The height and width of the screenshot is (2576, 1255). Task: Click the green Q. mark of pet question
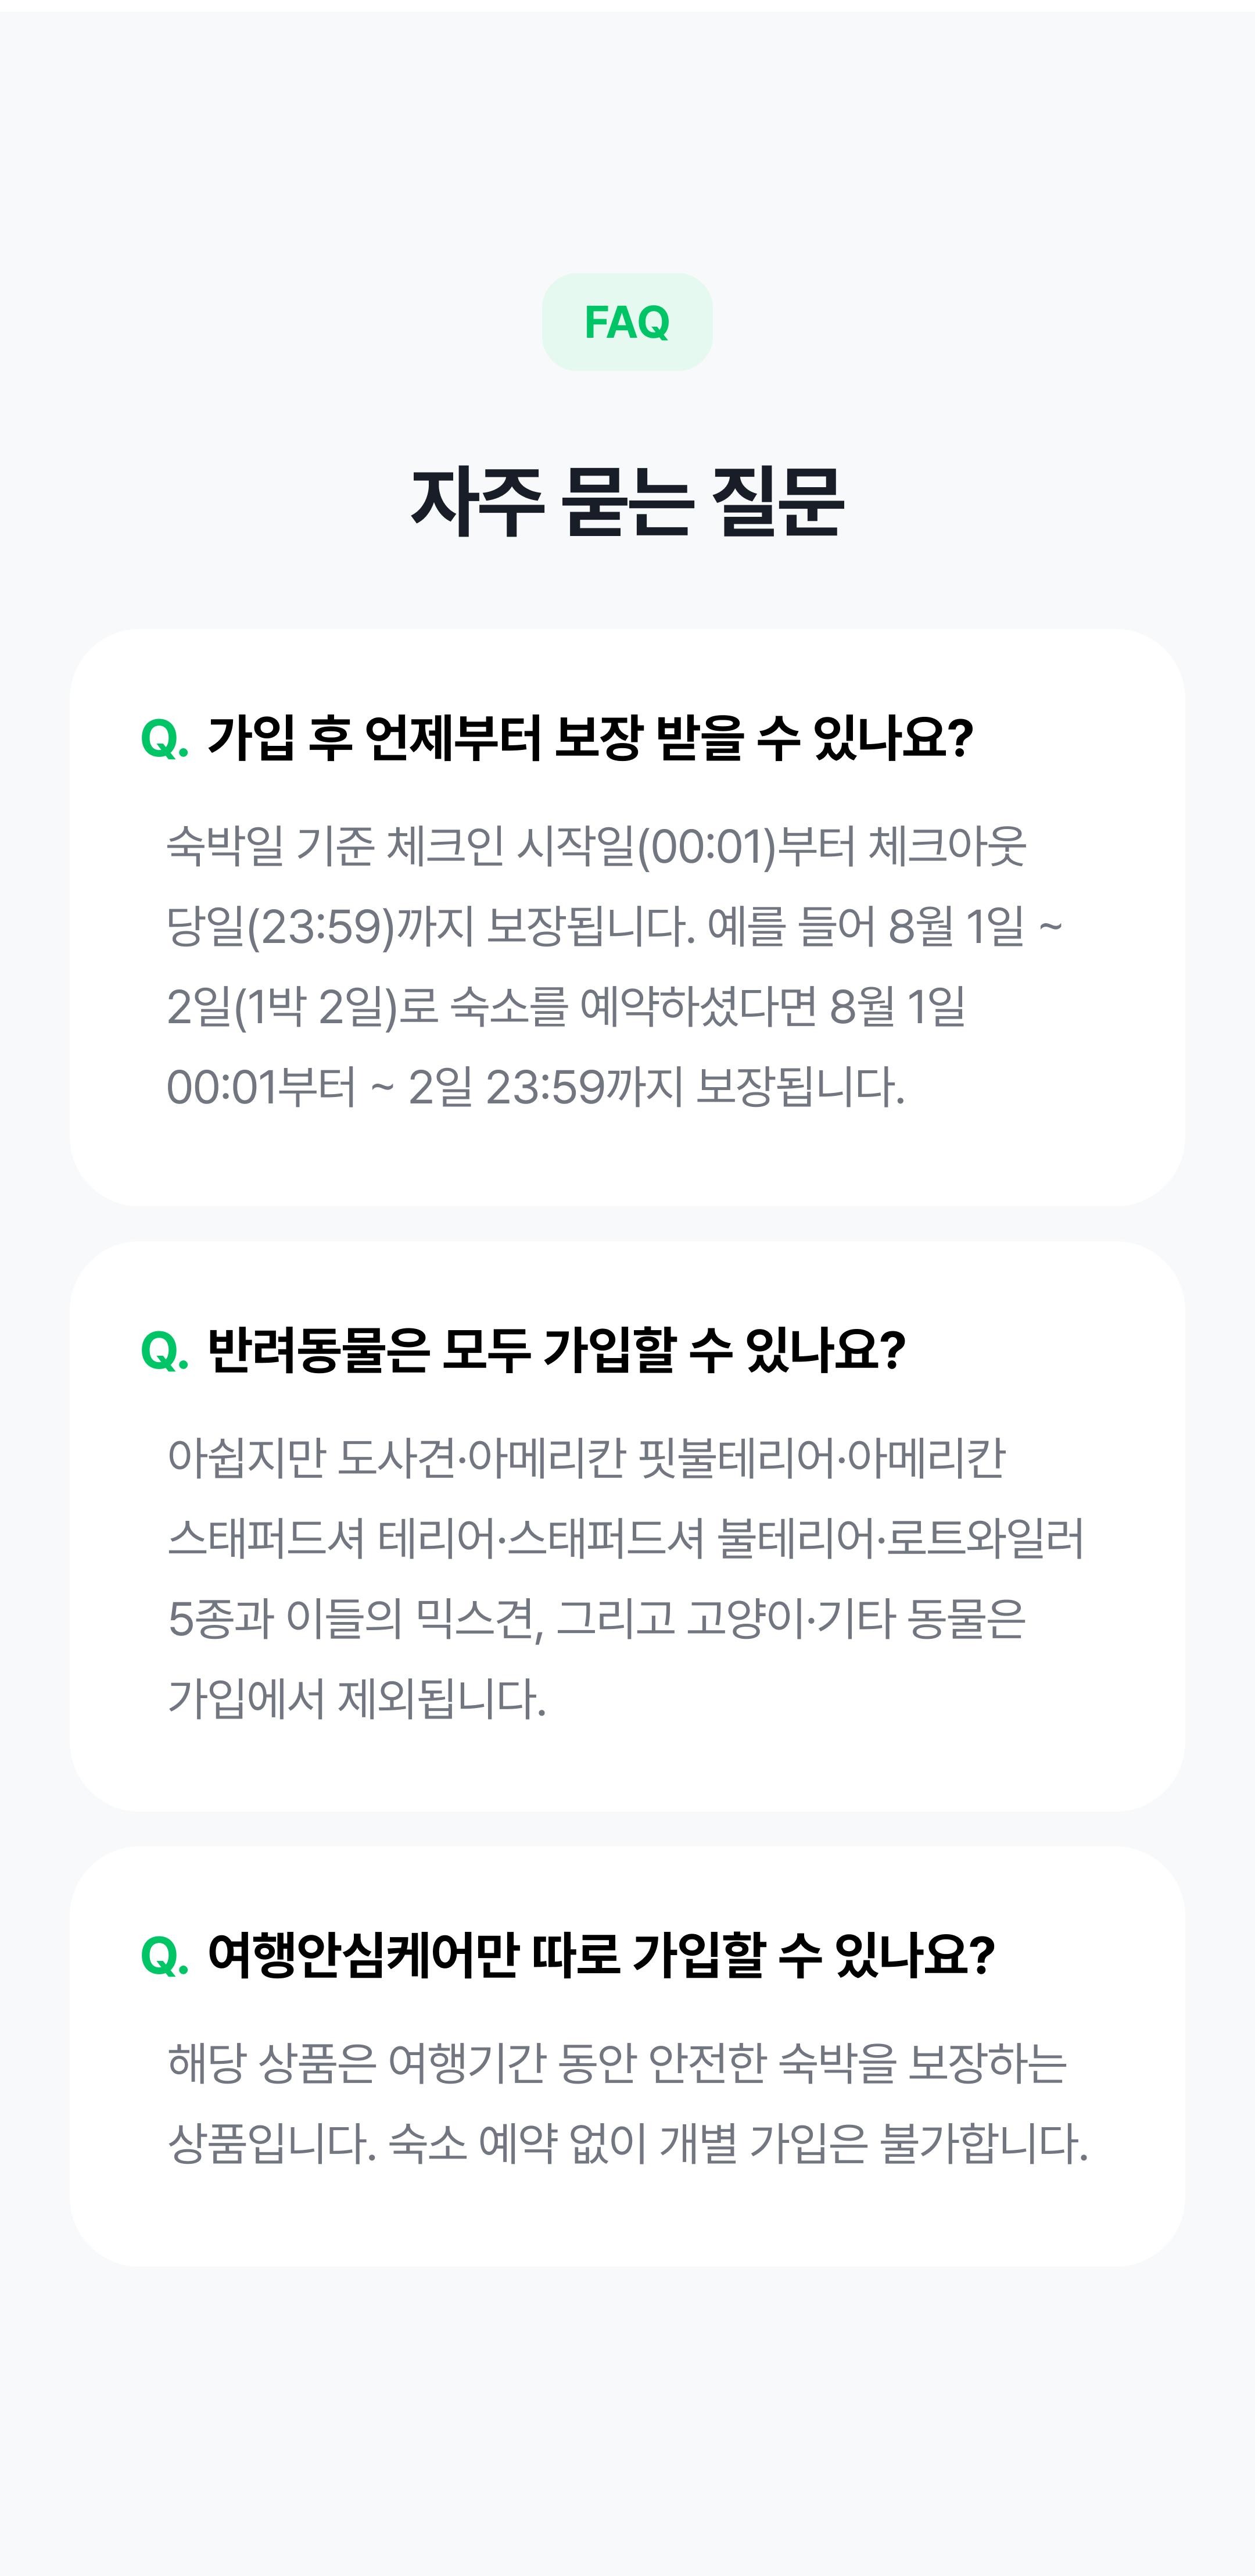point(165,1352)
